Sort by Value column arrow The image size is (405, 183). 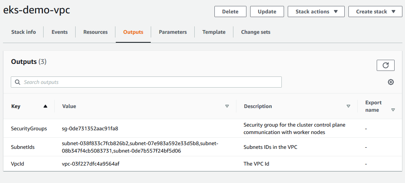(x=227, y=106)
